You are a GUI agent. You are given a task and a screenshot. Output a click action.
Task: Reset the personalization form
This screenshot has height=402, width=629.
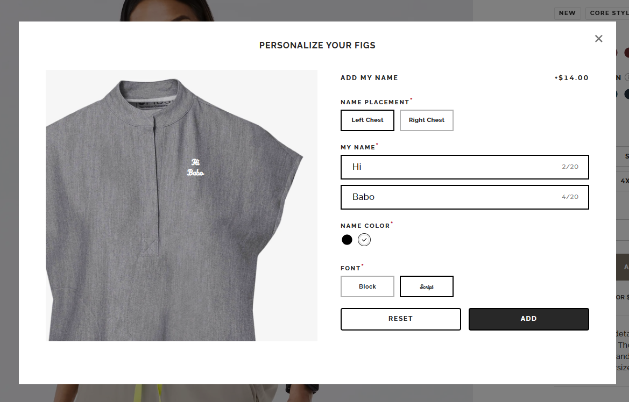[x=400, y=319]
